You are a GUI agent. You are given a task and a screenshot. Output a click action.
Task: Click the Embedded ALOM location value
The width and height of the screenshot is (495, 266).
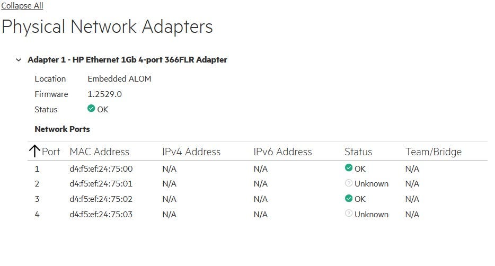coord(119,78)
